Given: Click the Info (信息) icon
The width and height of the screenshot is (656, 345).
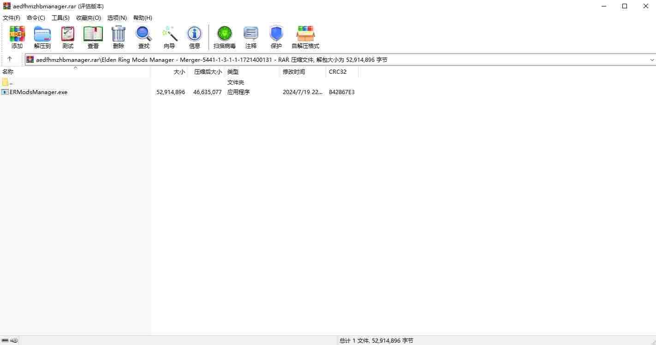Looking at the screenshot, I should [x=194, y=34].
